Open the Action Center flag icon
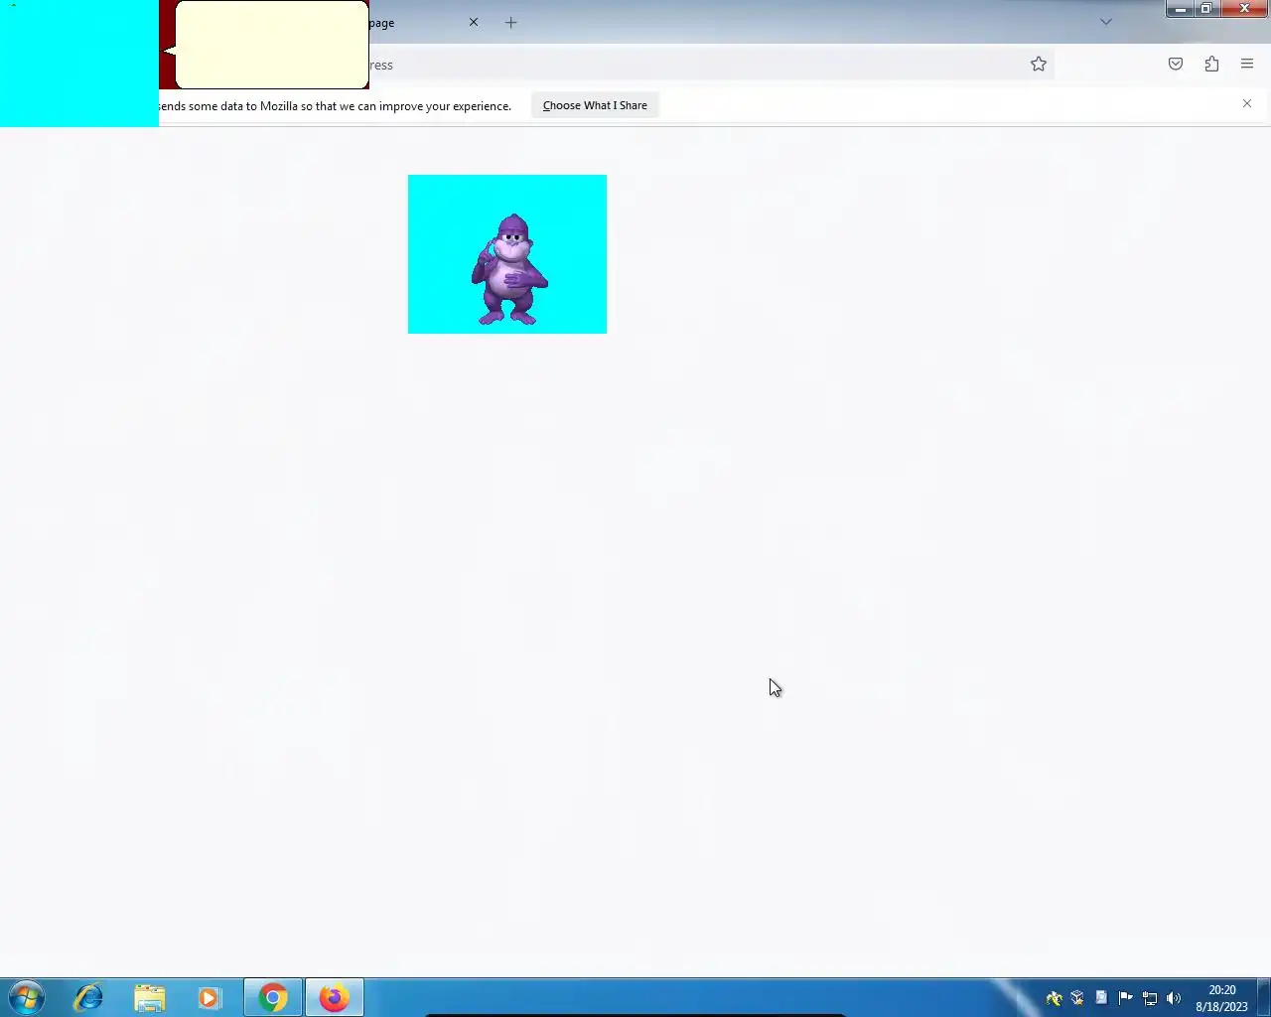Image resolution: width=1271 pixels, height=1017 pixels. coord(1125,998)
